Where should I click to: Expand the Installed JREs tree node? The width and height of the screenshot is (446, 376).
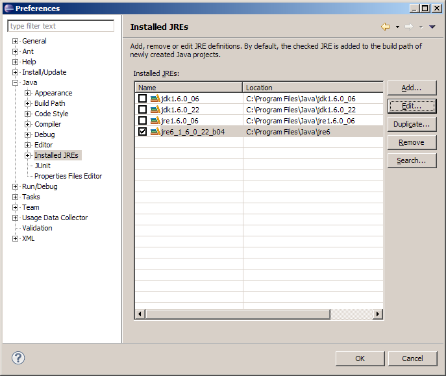tap(27, 156)
